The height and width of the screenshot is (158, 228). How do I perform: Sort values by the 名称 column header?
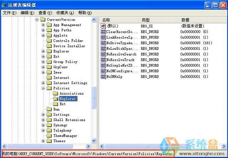tap(119, 20)
